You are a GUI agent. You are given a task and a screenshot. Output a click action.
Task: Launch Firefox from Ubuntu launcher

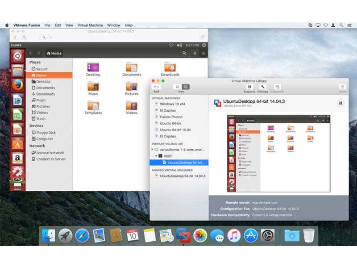[17, 85]
